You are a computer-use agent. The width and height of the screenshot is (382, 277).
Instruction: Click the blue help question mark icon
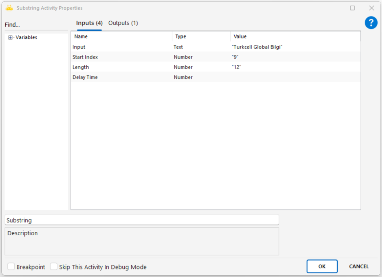click(x=371, y=23)
